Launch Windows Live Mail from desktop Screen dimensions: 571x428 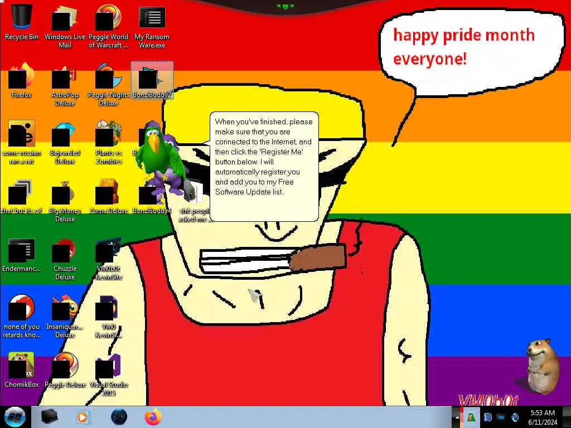(65, 26)
